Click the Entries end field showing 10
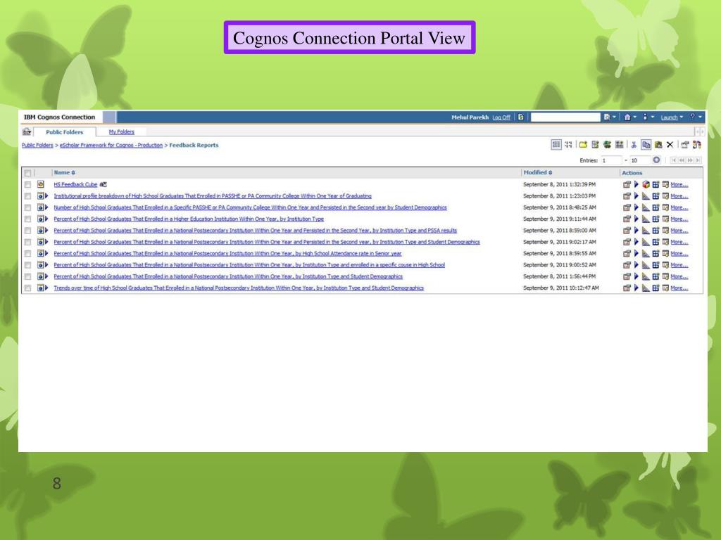 click(x=639, y=160)
